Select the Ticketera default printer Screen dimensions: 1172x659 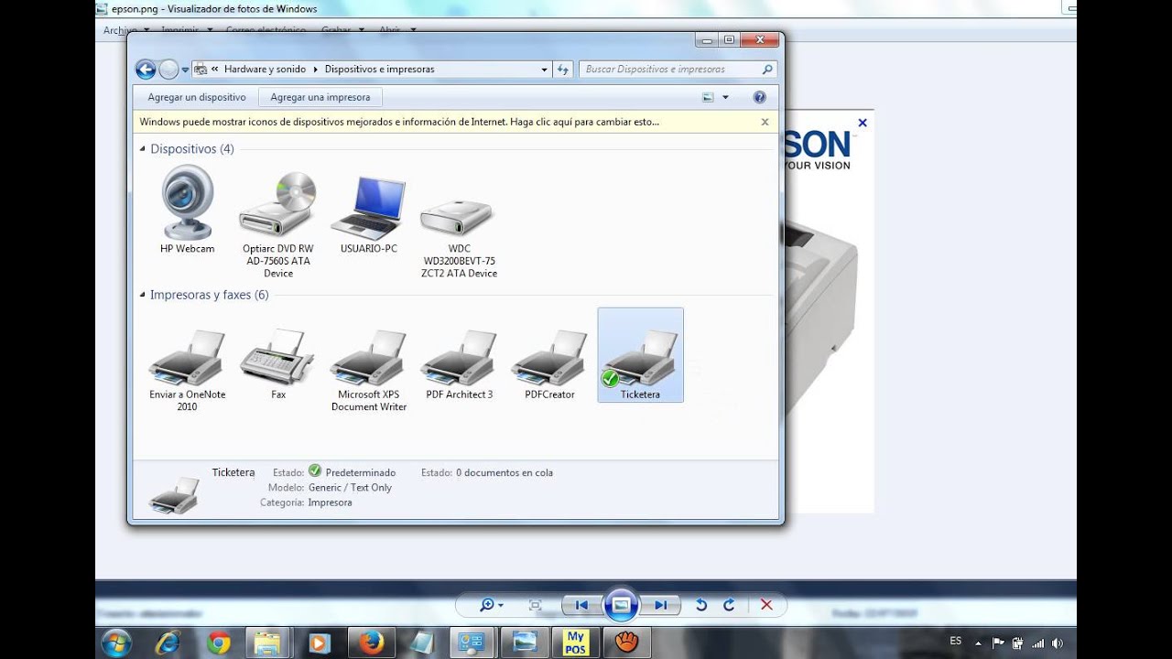pyautogui.click(x=640, y=355)
